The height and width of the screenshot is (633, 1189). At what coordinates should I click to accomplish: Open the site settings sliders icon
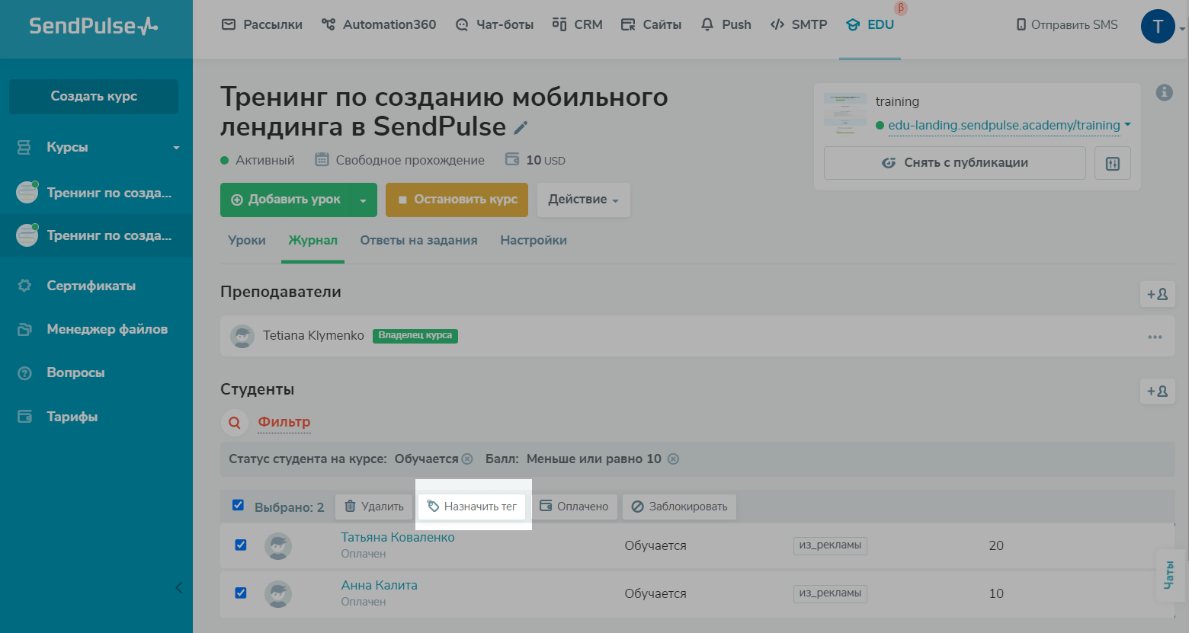1113,163
